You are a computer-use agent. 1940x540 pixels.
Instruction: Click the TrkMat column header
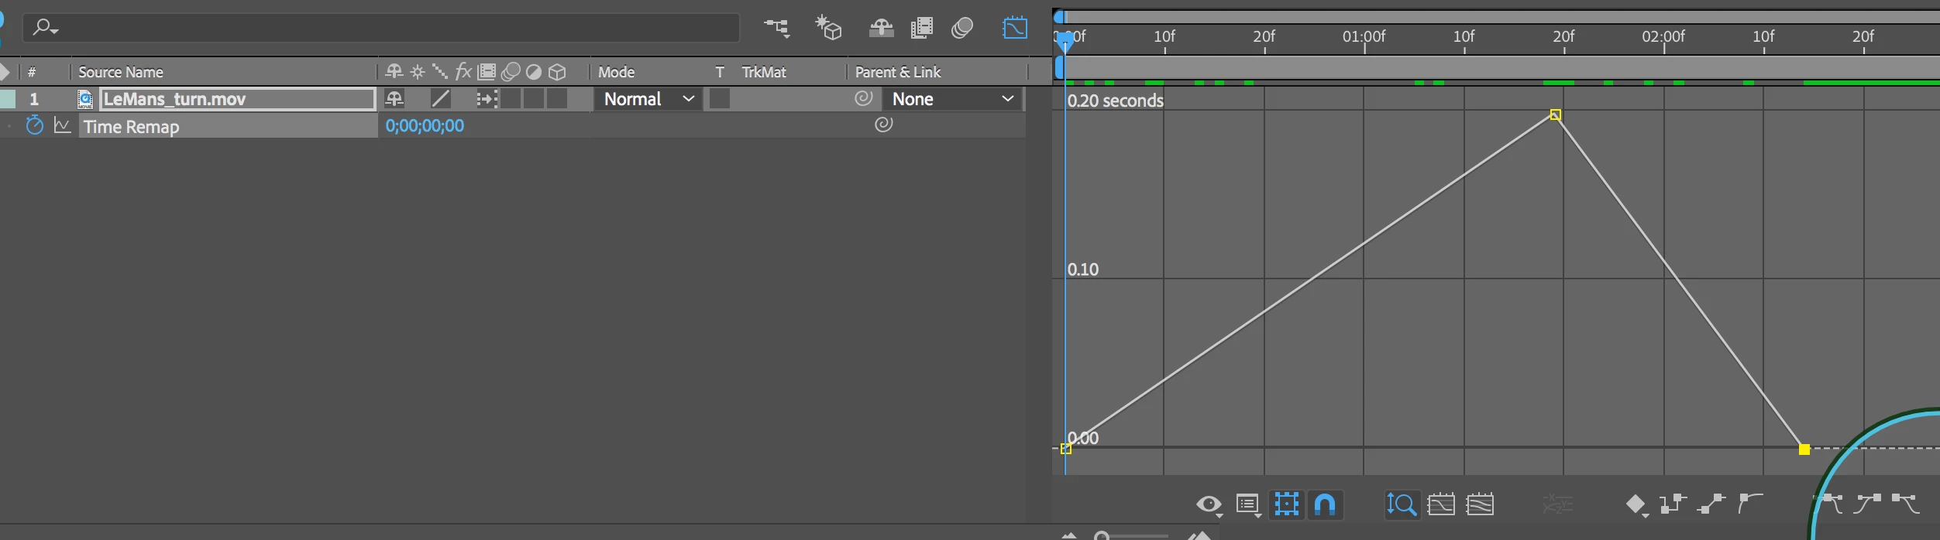click(x=763, y=72)
